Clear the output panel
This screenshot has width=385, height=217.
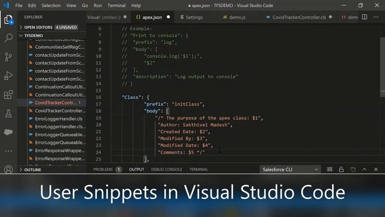[x=330, y=169]
